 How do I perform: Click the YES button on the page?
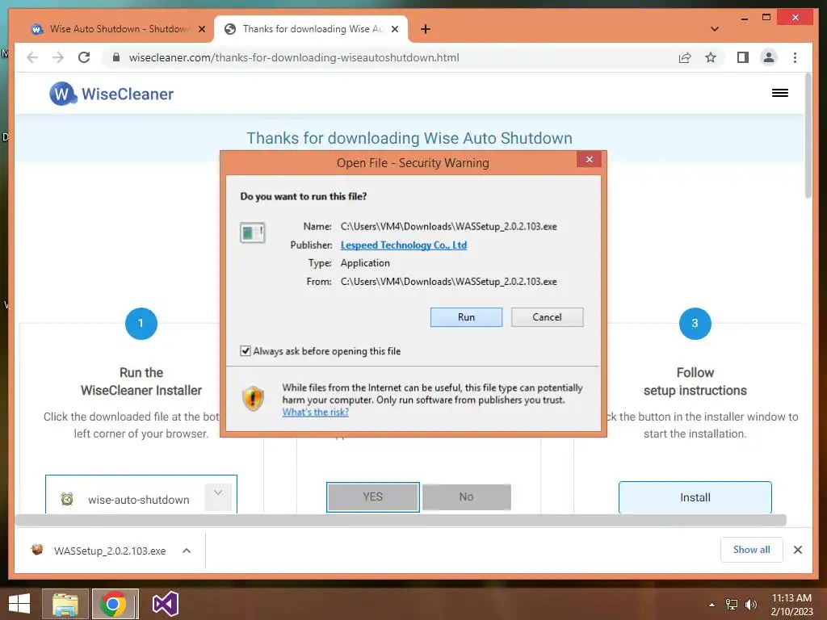[x=373, y=496]
